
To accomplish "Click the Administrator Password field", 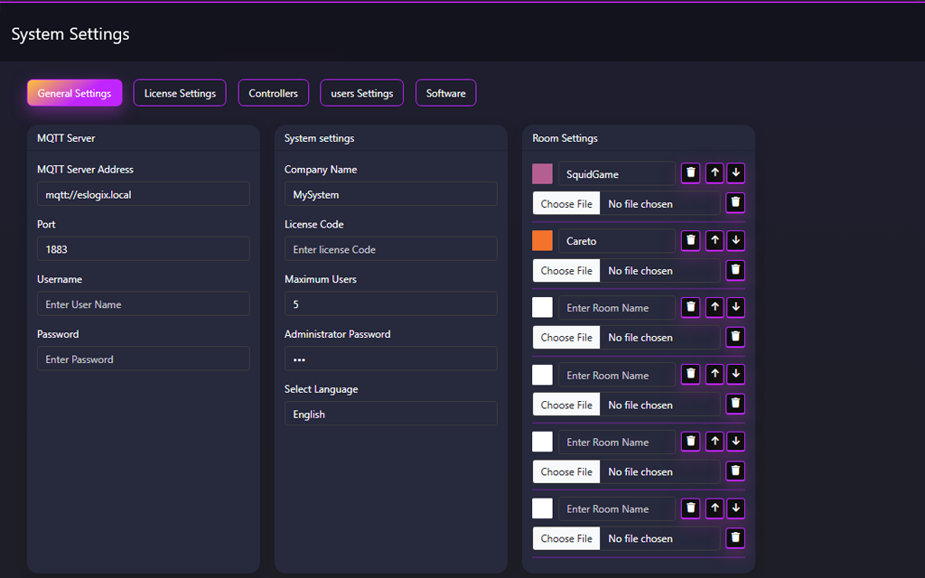I will tap(390, 359).
